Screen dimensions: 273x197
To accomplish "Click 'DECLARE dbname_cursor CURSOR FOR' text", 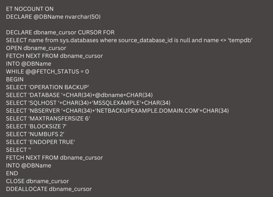I will (x=60, y=32).
